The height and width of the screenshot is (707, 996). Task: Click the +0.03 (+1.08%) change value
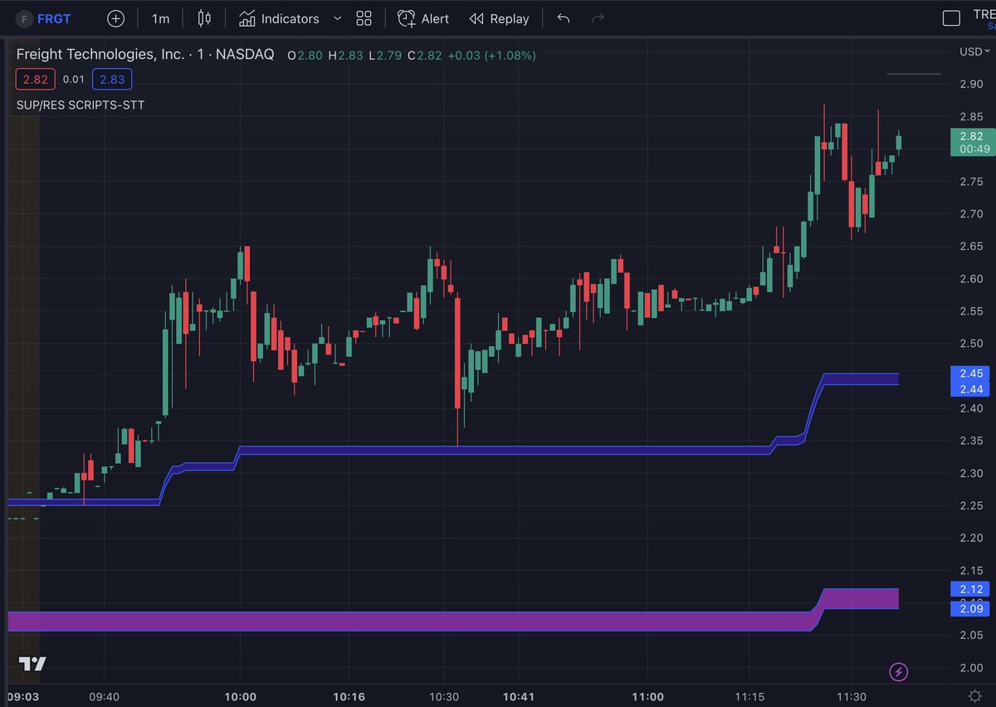point(491,56)
